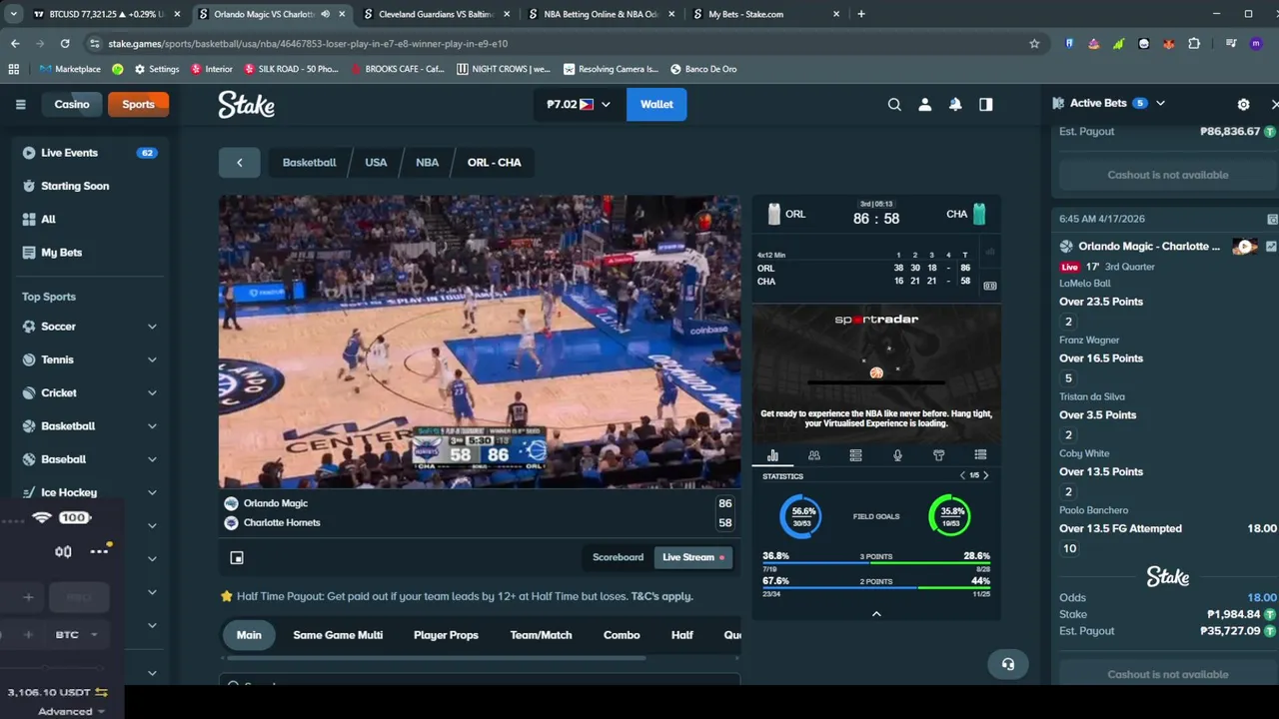Screen dimensions: 1279x719
Task: Open the trend chart icon on Orlando Magic bet
Action: click(1271, 246)
